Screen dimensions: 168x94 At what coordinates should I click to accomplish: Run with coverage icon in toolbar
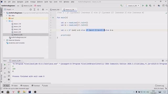pos(150,5)
